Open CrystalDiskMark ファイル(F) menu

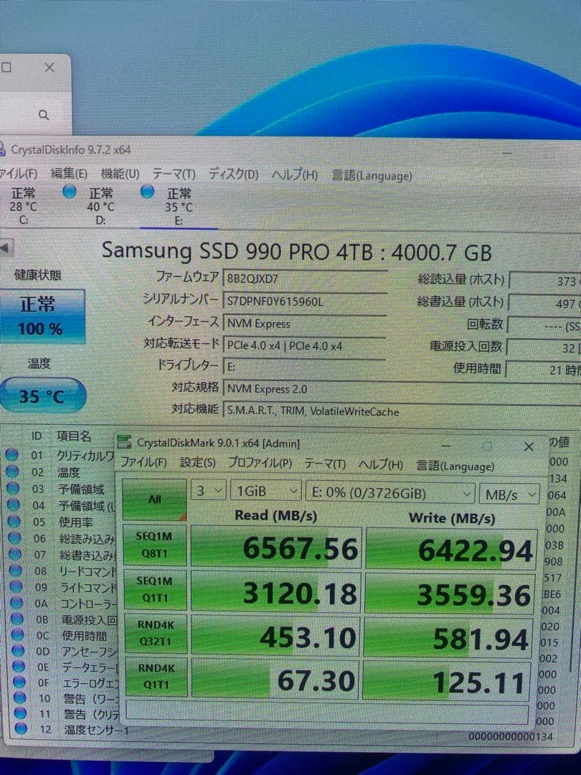143,462
